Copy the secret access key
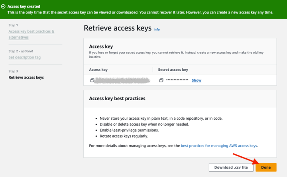Image resolution: width=287 pixels, height=177 pixels. click(x=161, y=80)
